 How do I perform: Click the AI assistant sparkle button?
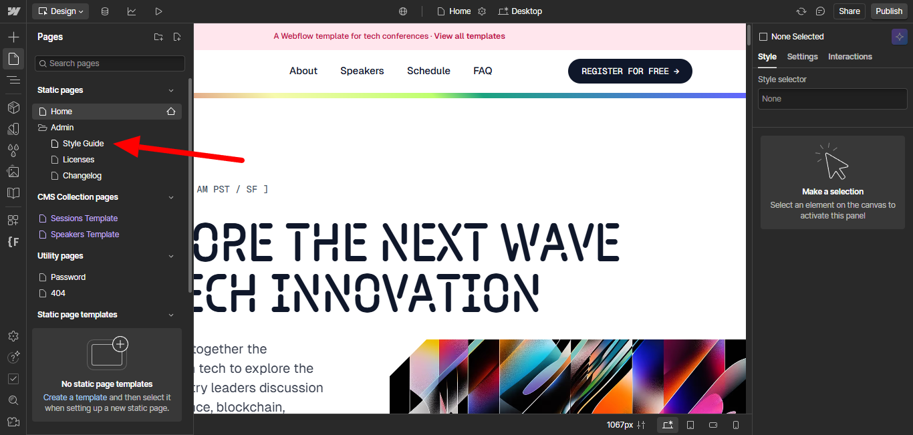click(899, 37)
